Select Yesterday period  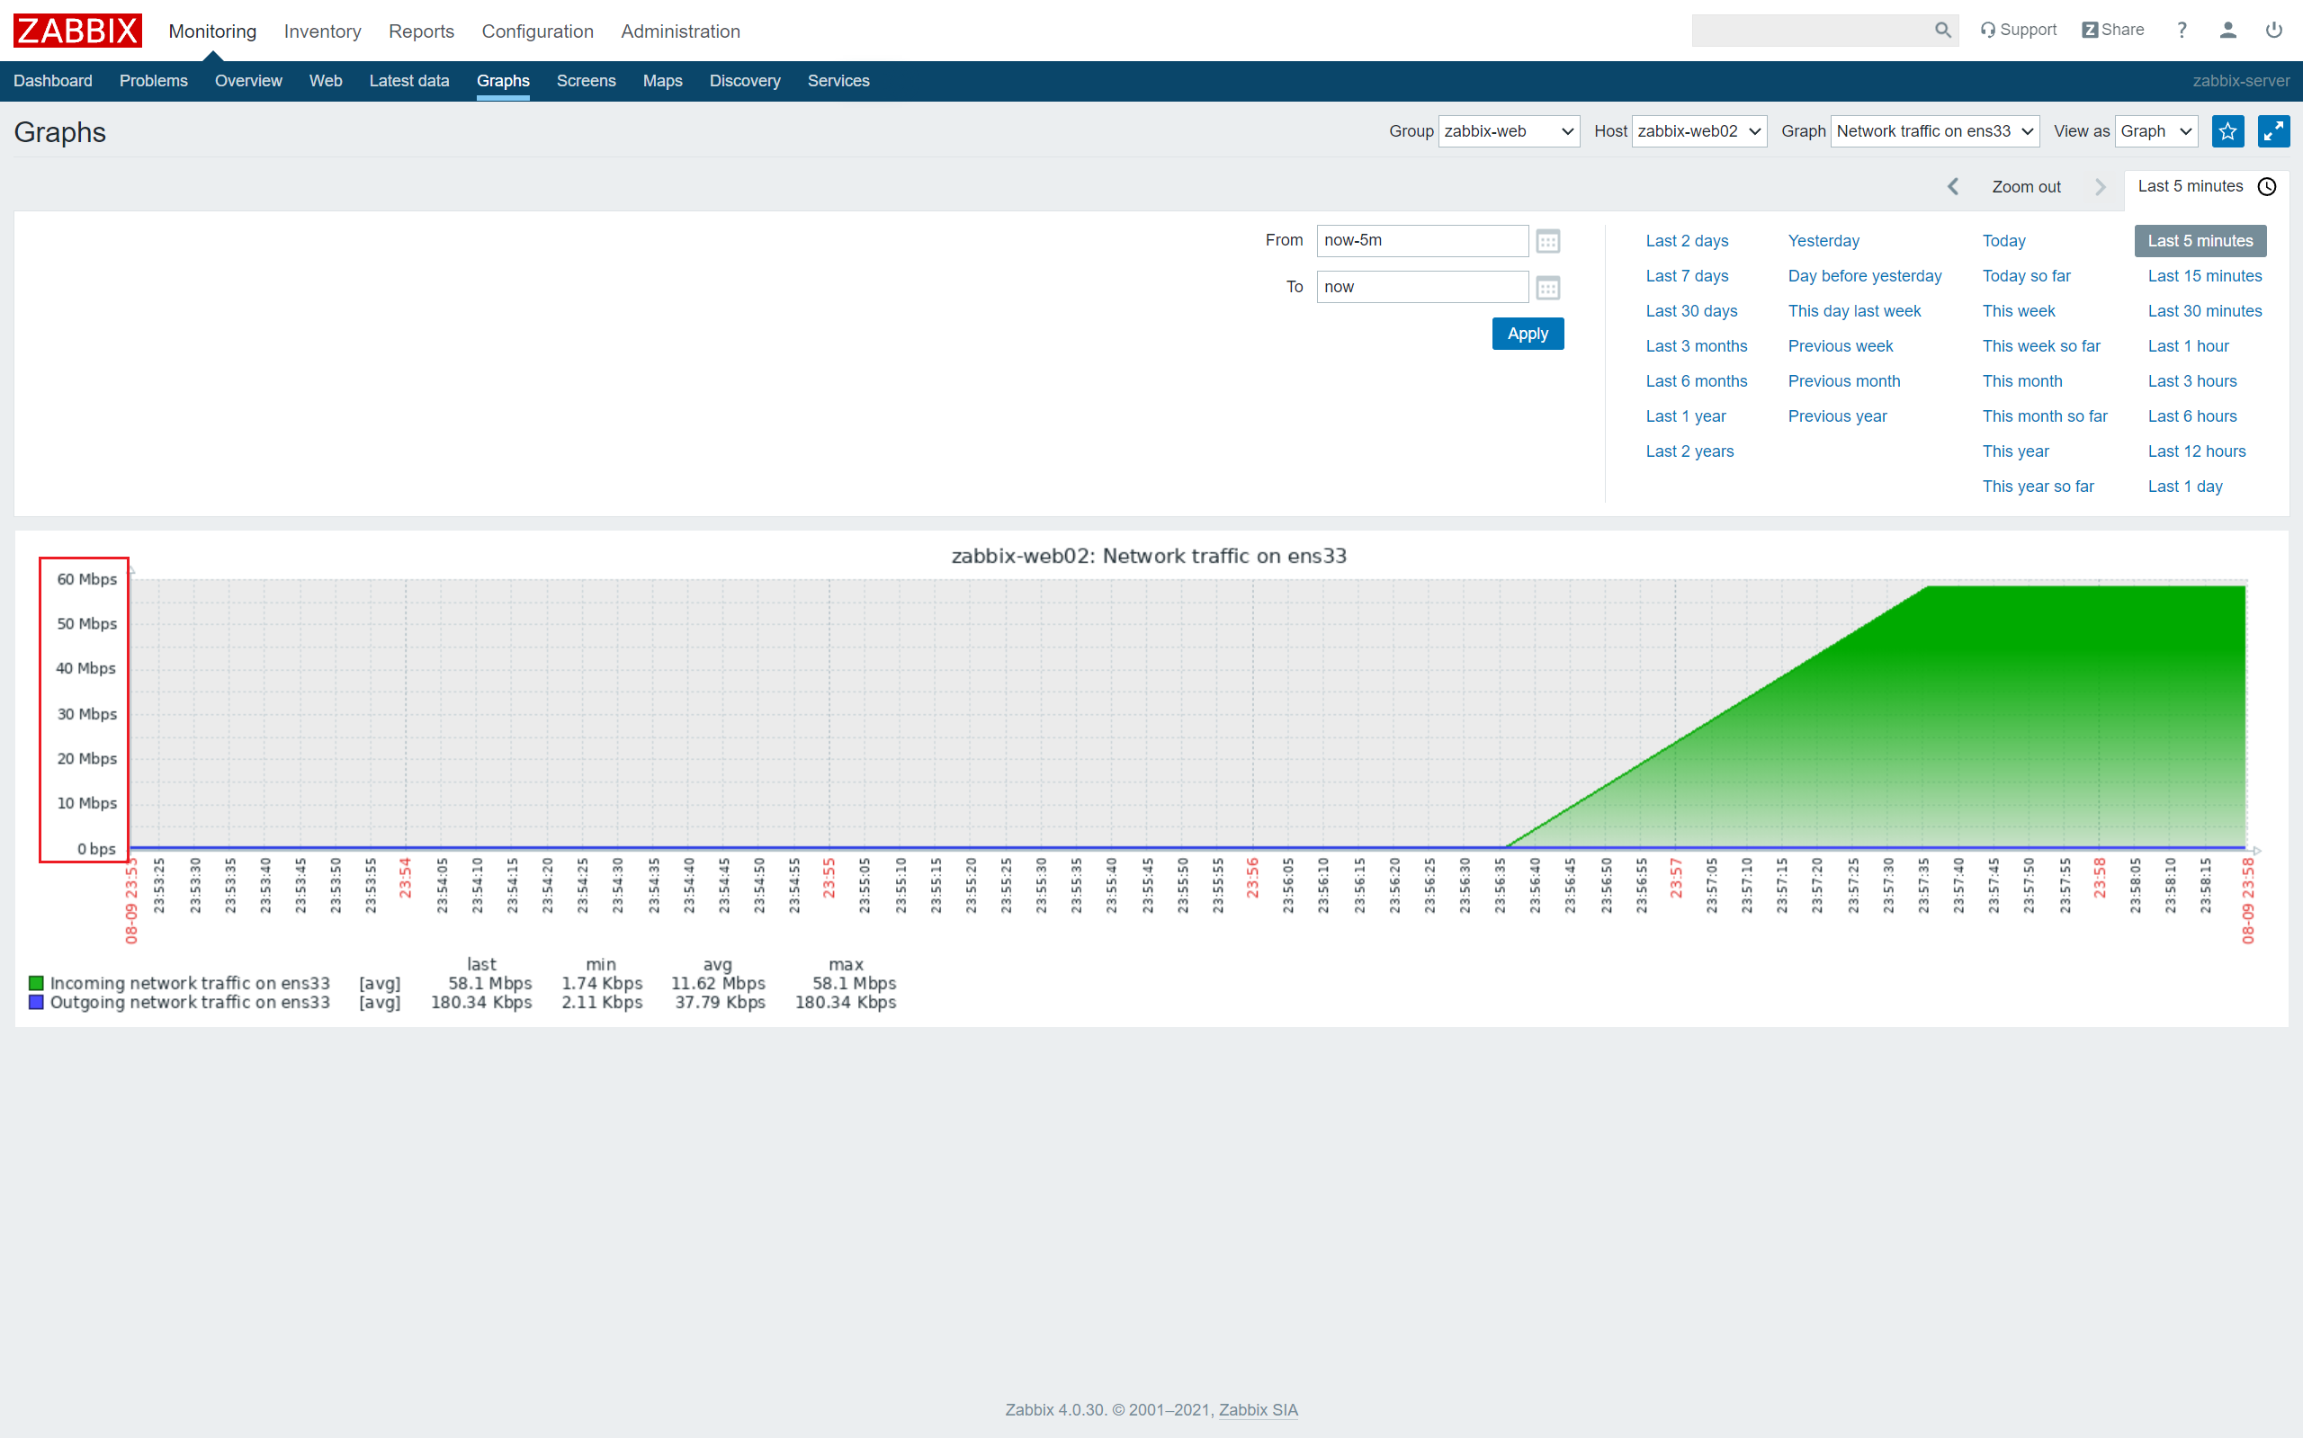[x=1823, y=241]
